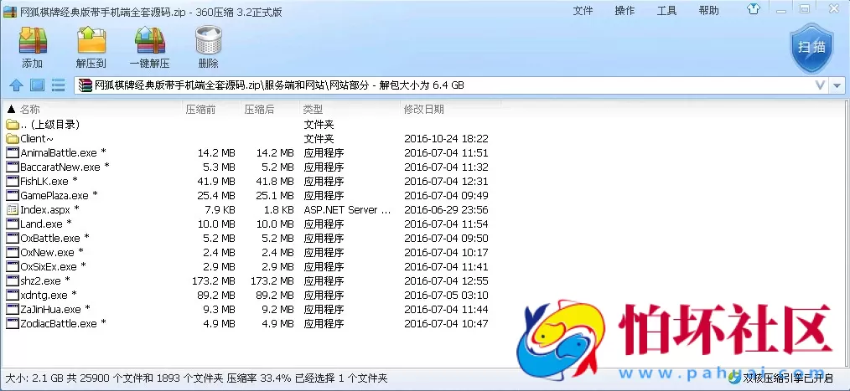
Task: Select the "OxSixEx.exe *" file name
Action: (53, 266)
